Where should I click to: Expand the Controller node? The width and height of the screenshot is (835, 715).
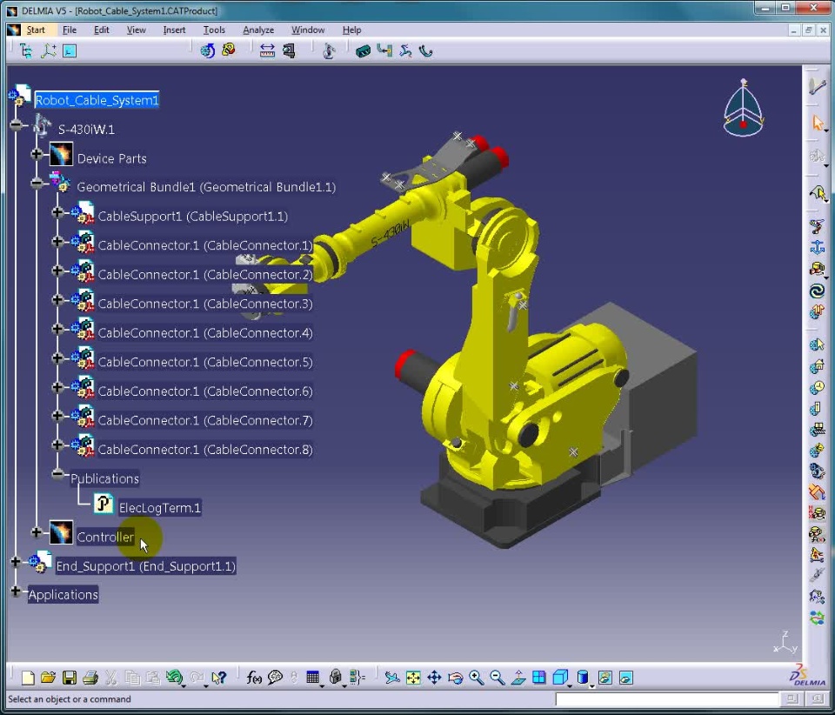[37, 531]
